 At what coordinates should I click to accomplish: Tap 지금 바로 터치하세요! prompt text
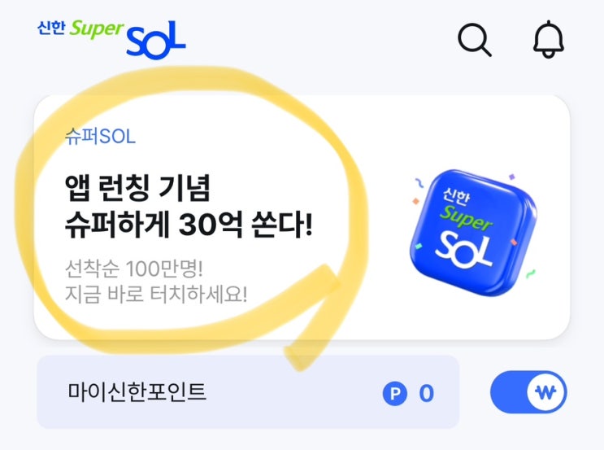pos(156,294)
